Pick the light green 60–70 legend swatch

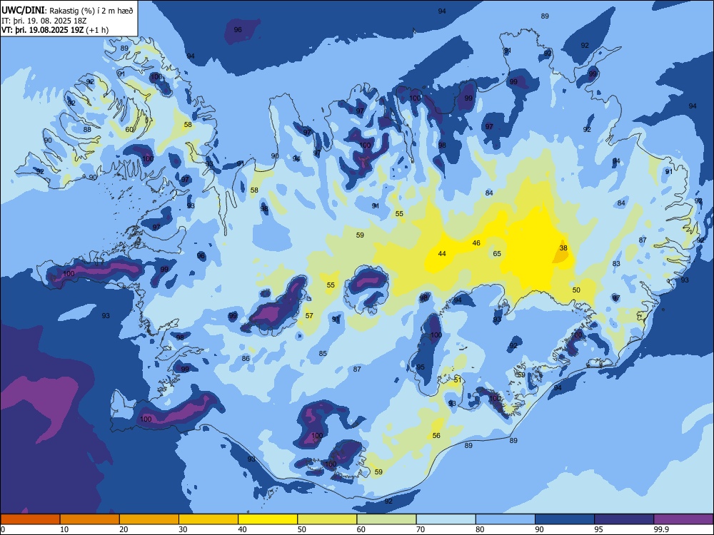point(386,519)
